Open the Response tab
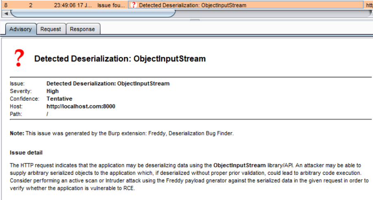The image size is (373, 200). (x=82, y=29)
